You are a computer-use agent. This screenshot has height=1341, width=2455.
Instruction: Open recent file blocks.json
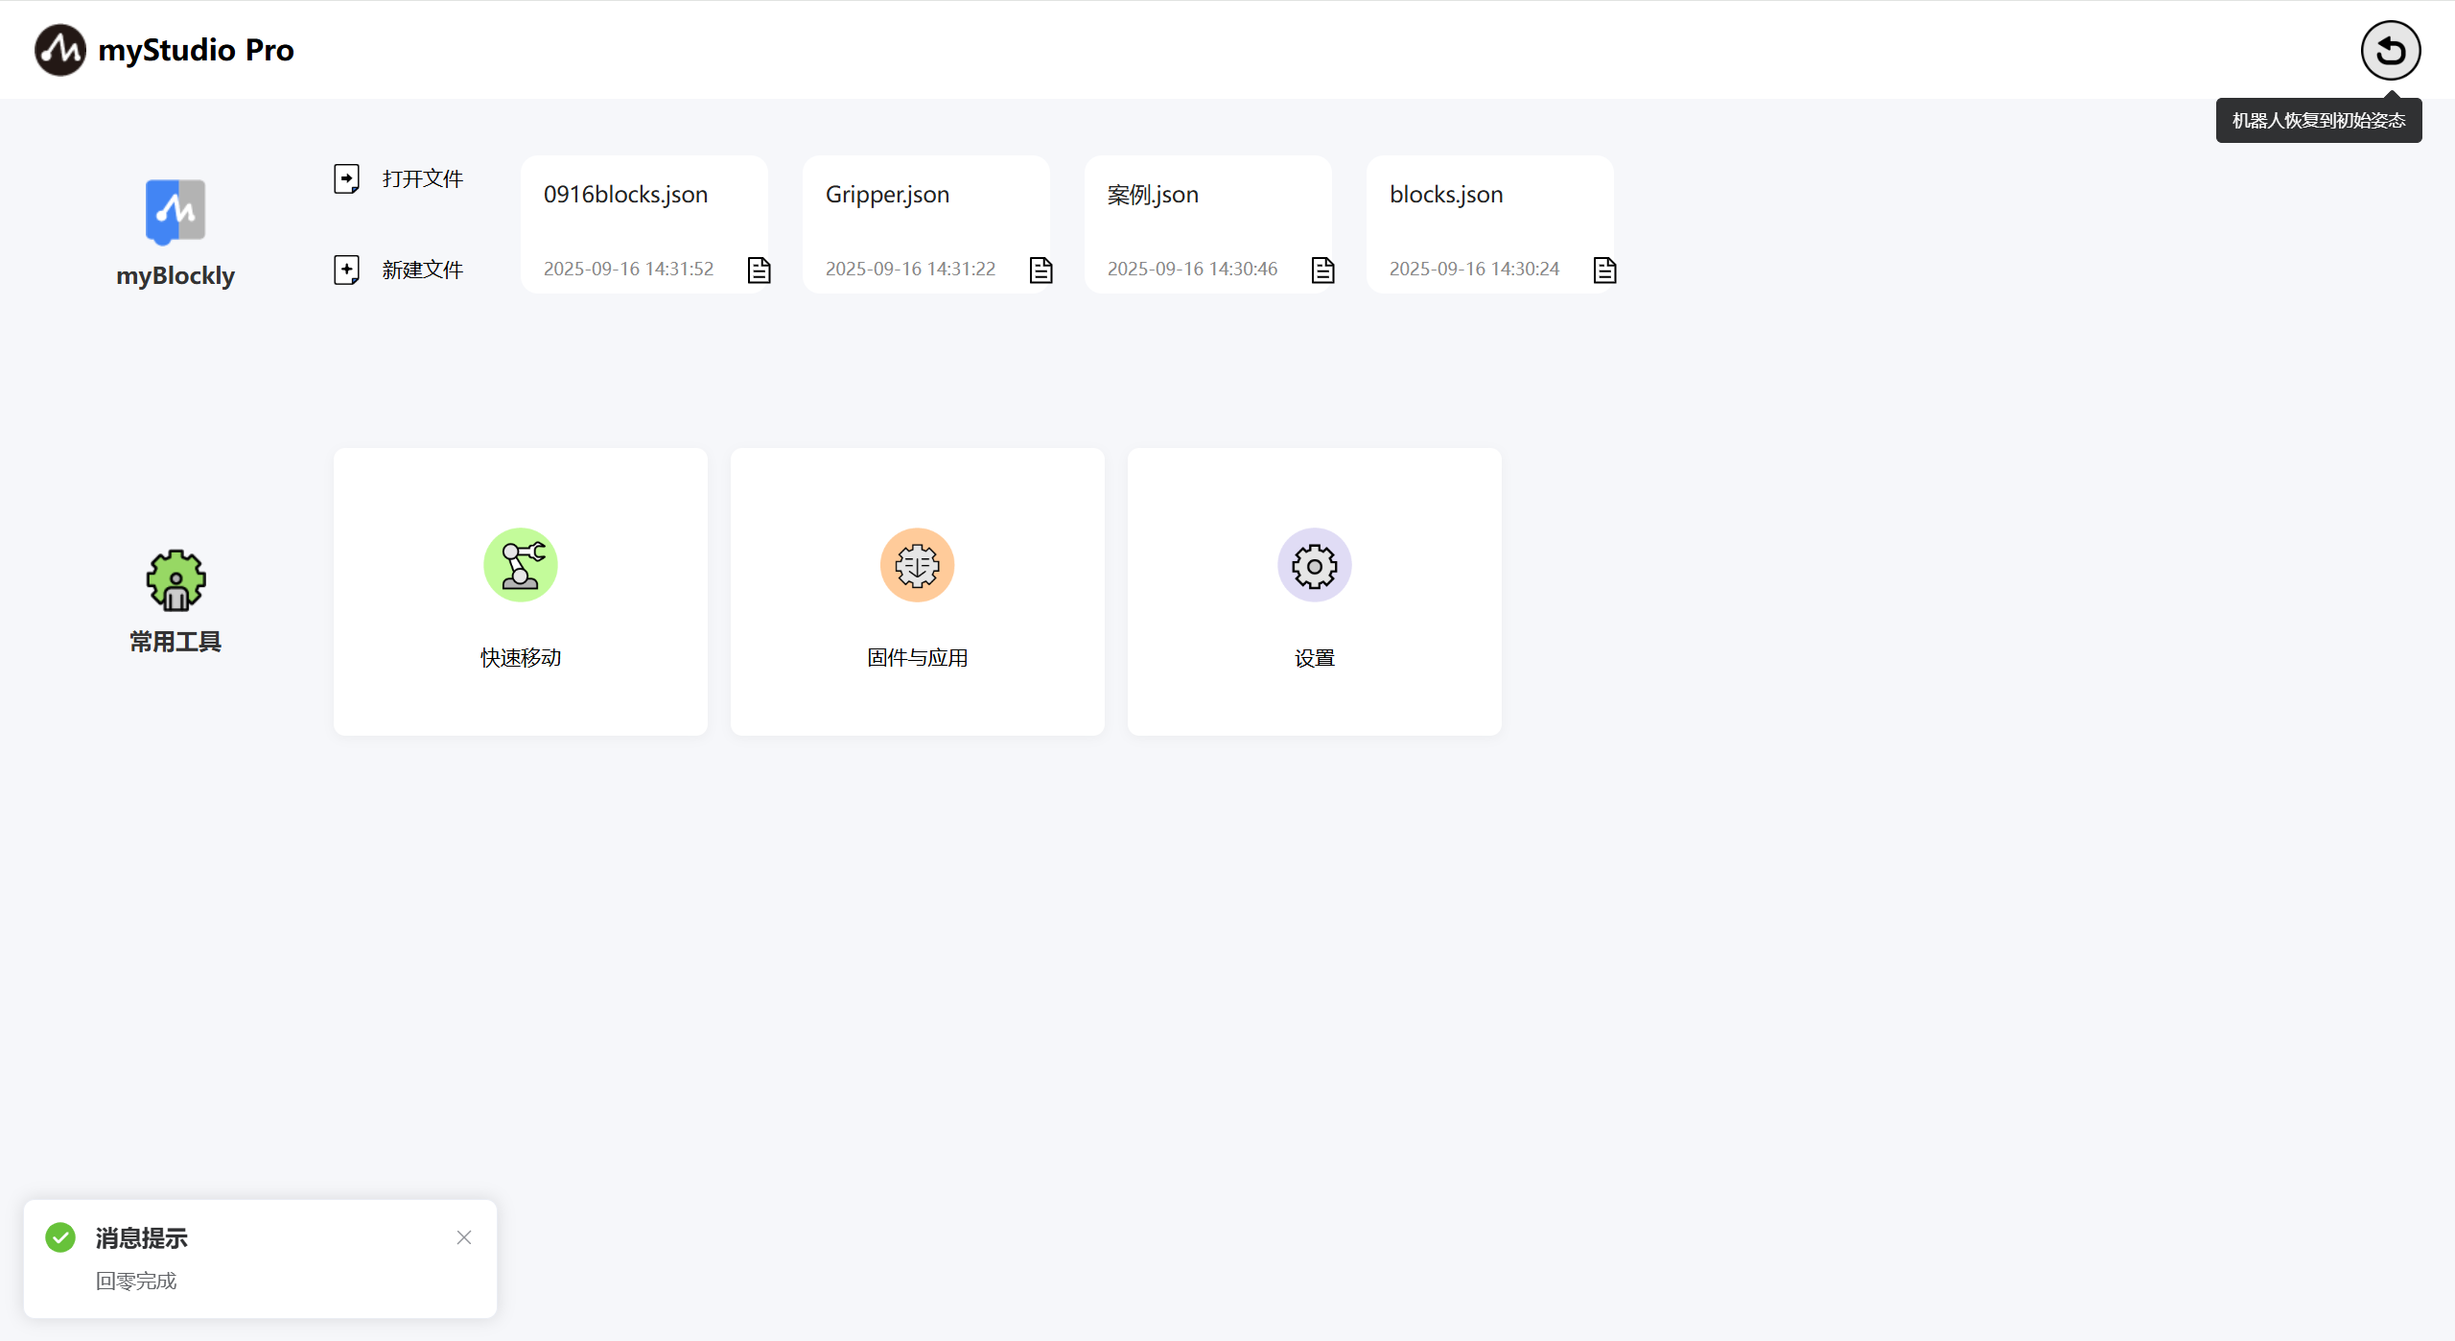1446,195
